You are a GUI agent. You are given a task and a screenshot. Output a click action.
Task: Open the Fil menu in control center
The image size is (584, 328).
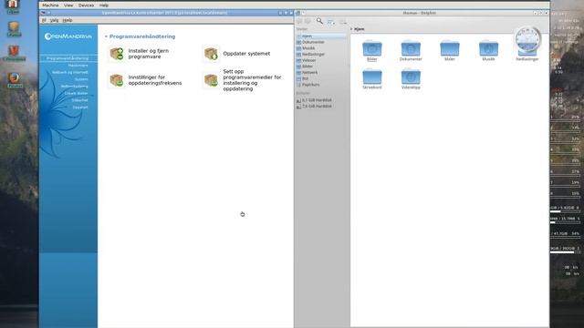44,20
